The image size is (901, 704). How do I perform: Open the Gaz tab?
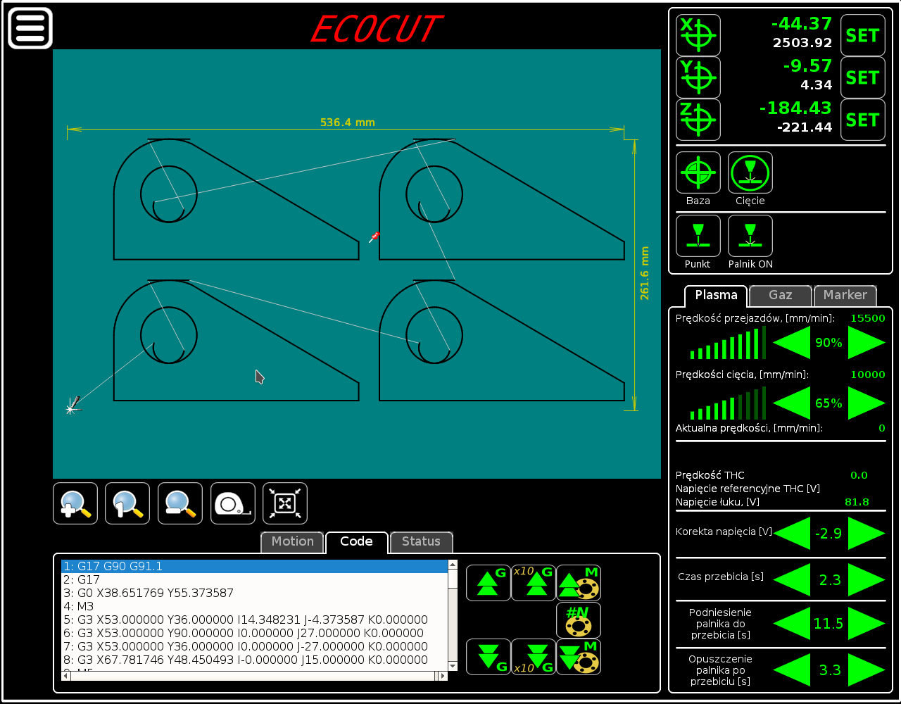point(781,296)
